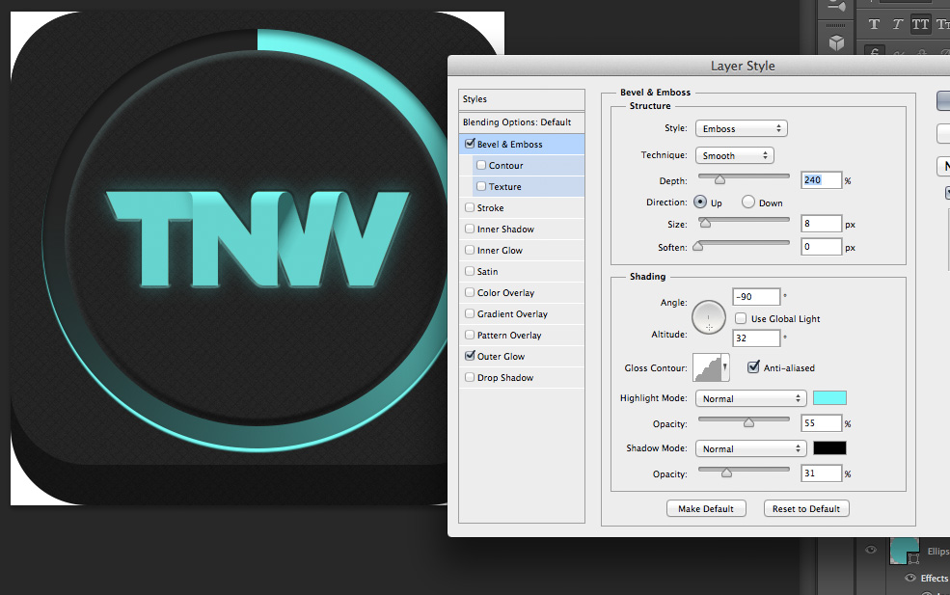This screenshot has height=595, width=950.
Task: Open the Stroke settings row
Action: [522, 208]
